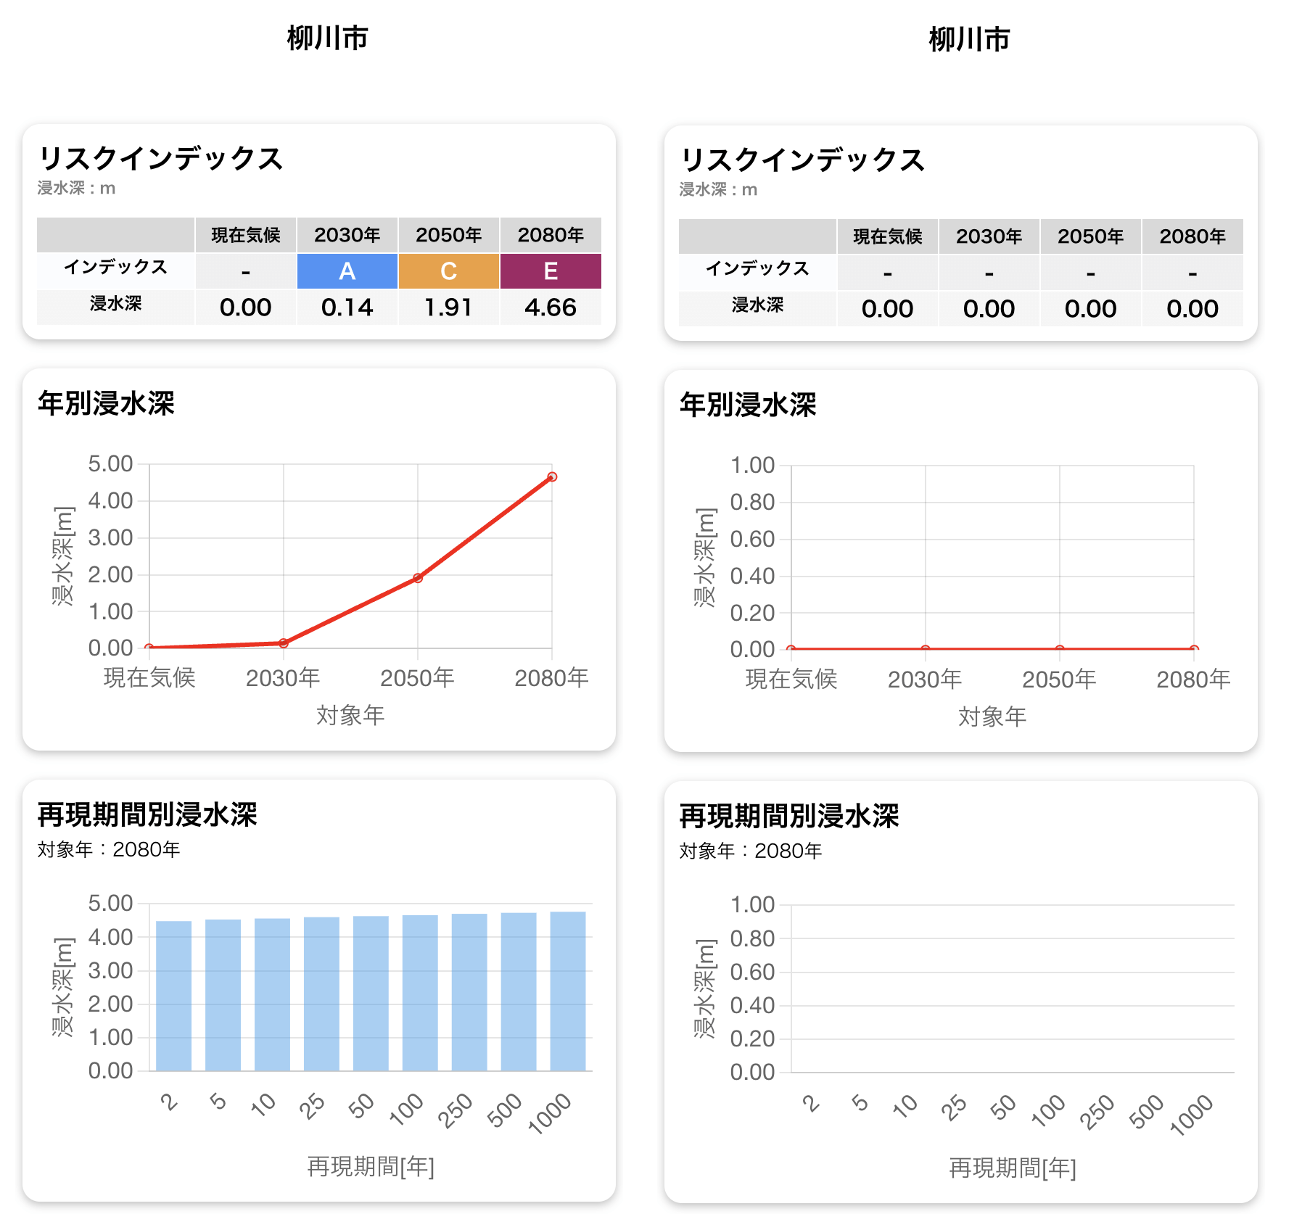The width and height of the screenshot is (1310, 1214).
Task: Select the 2080年 point on the rising line
Action: pyautogui.click(x=552, y=477)
